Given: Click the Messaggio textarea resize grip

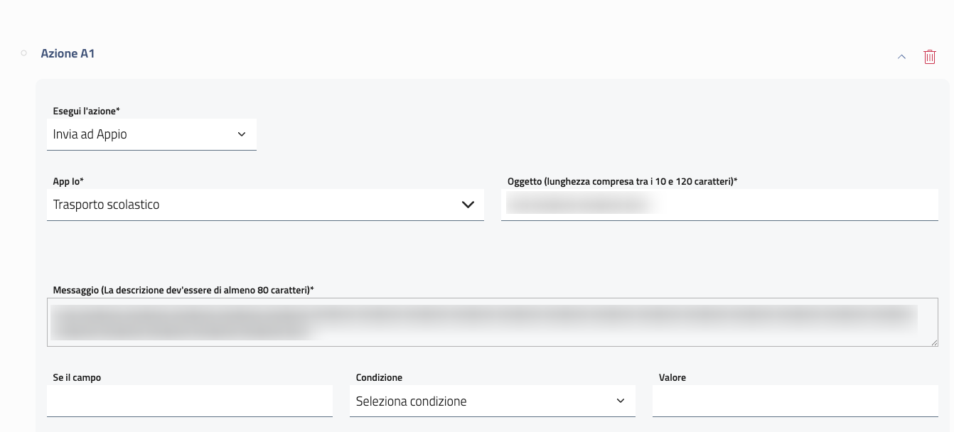Looking at the screenshot, I should [936, 342].
